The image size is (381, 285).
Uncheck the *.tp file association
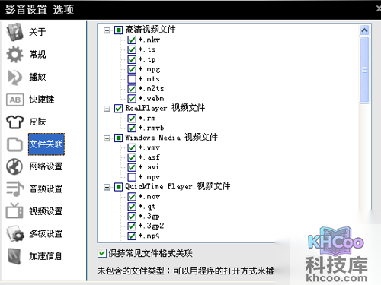point(132,59)
